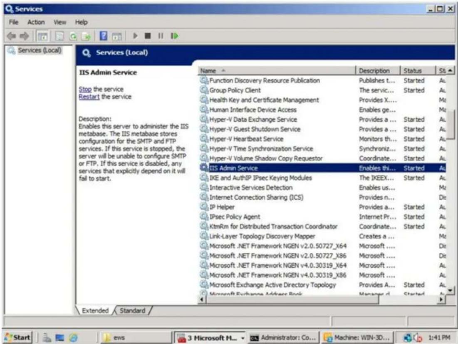
Task: Open the File menu
Action: point(13,22)
